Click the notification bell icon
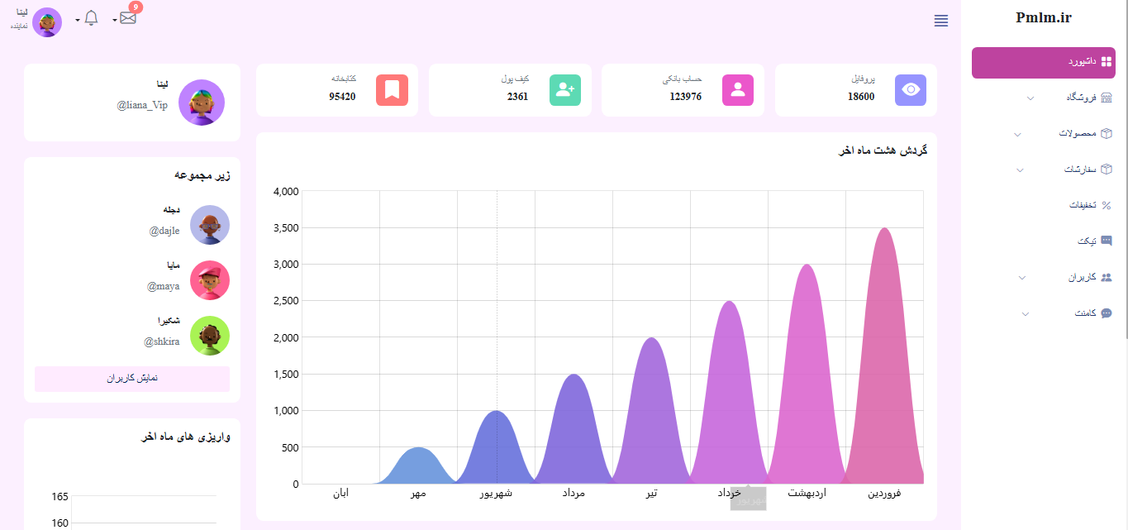The height and width of the screenshot is (530, 1128). pyautogui.click(x=91, y=18)
